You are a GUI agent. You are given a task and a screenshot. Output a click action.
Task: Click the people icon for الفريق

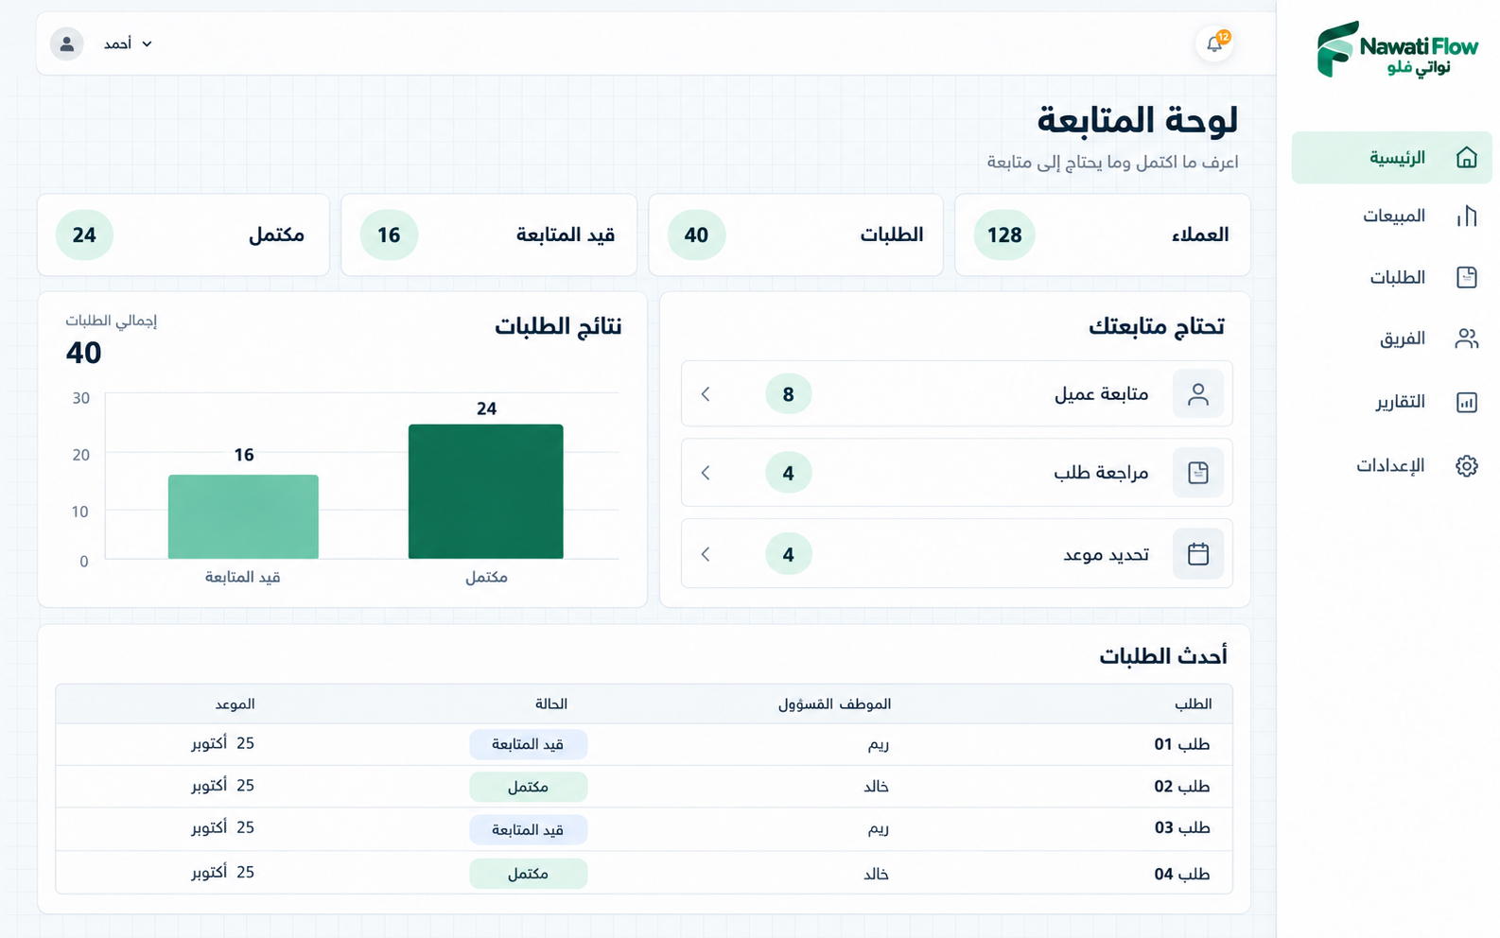click(x=1466, y=339)
